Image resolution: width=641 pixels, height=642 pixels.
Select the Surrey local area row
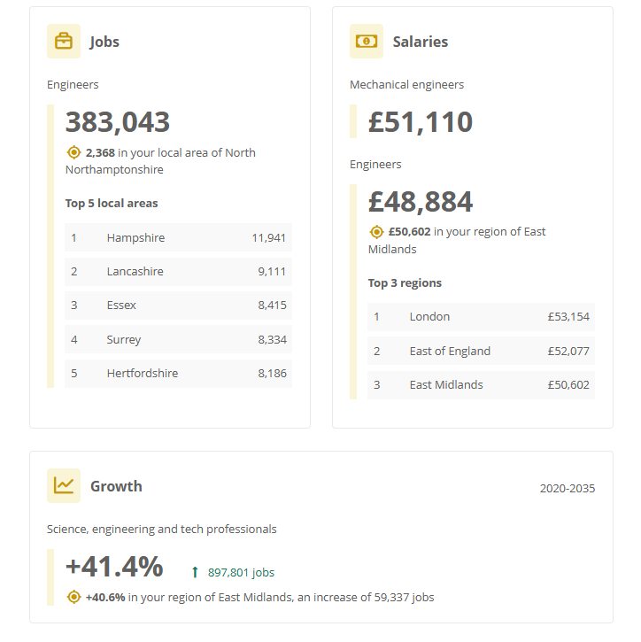pyautogui.click(x=178, y=339)
